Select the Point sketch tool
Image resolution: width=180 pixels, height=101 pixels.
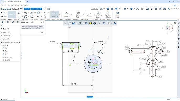pyautogui.click(x=45, y=13)
